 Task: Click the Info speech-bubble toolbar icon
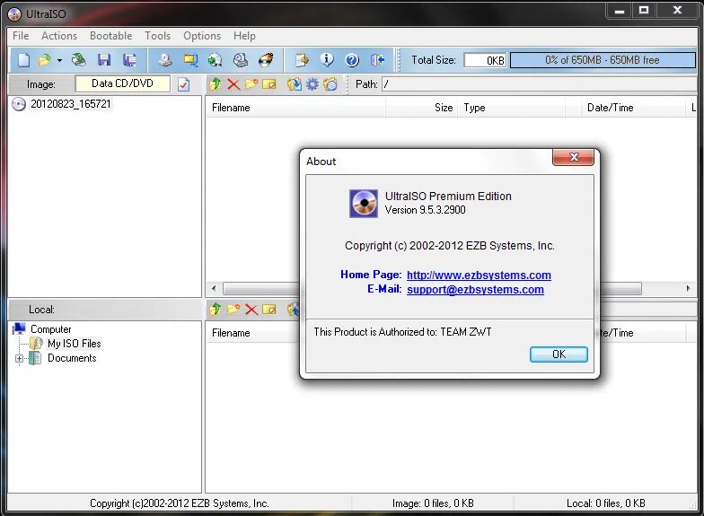coord(327,59)
